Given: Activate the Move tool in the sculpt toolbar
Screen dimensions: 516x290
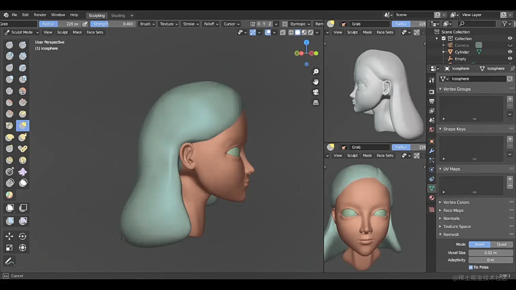Looking at the screenshot, I should 10,236.
